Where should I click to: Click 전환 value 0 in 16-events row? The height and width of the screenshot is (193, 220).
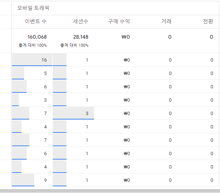(212, 60)
